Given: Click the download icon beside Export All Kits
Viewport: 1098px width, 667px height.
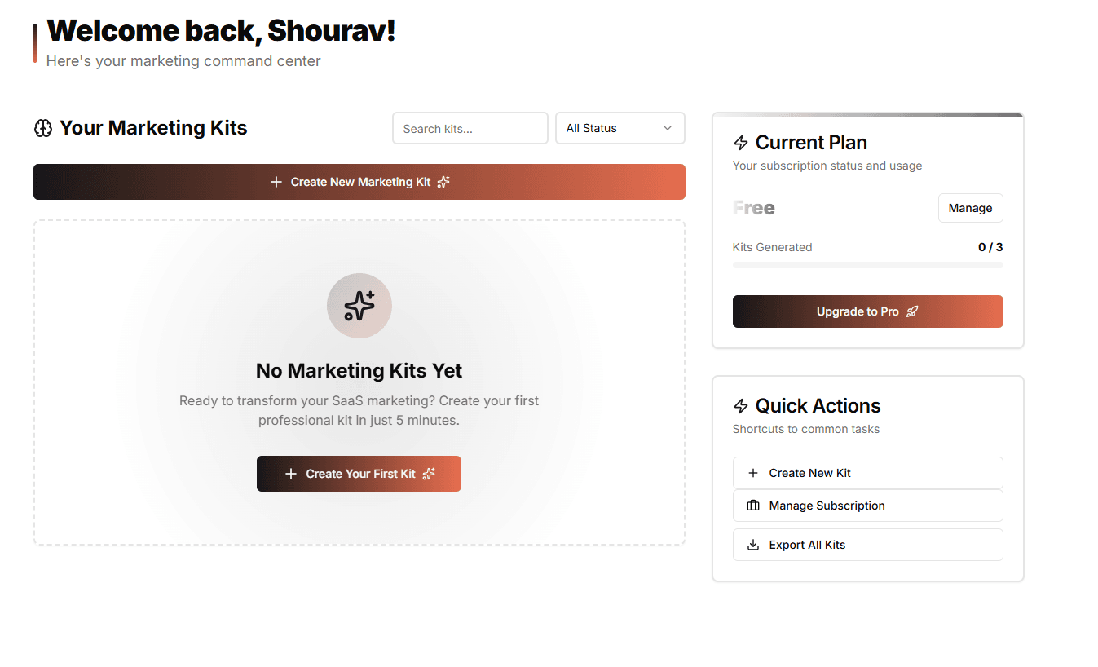Looking at the screenshot, I should coord(753,545).
